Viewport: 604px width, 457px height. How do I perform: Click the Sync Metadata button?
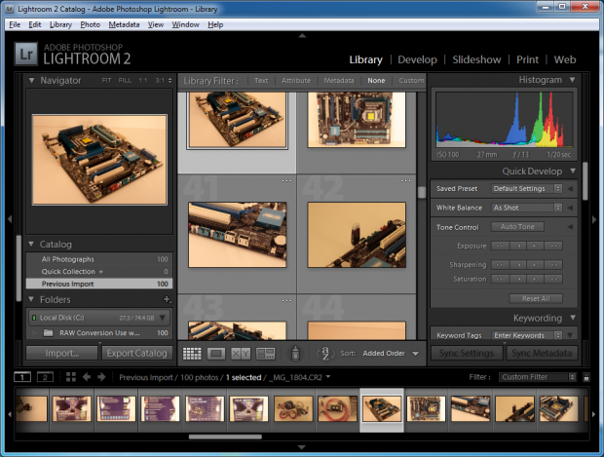542,353
